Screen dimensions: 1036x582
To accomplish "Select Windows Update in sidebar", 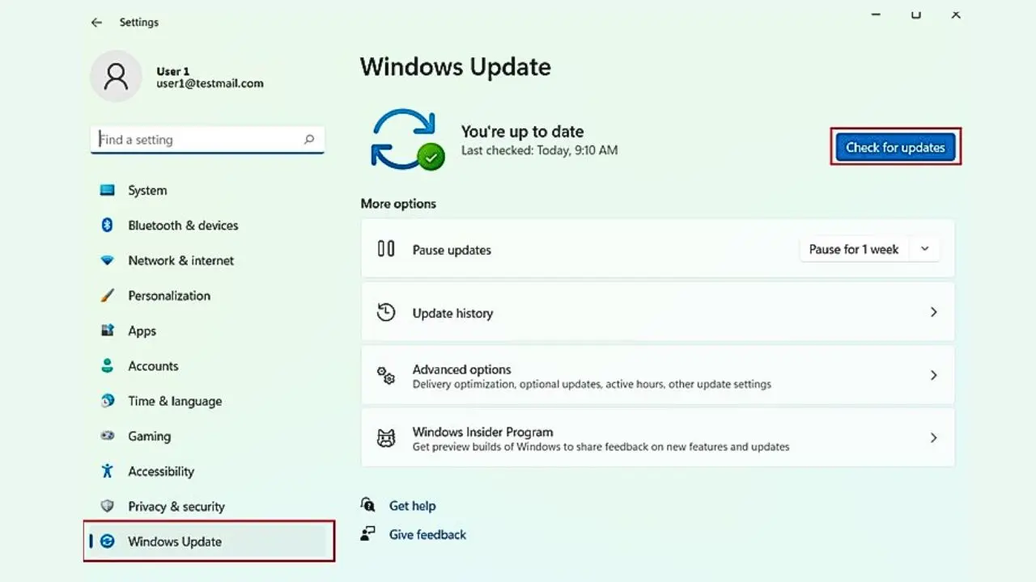I will click(x=209, y=542).
